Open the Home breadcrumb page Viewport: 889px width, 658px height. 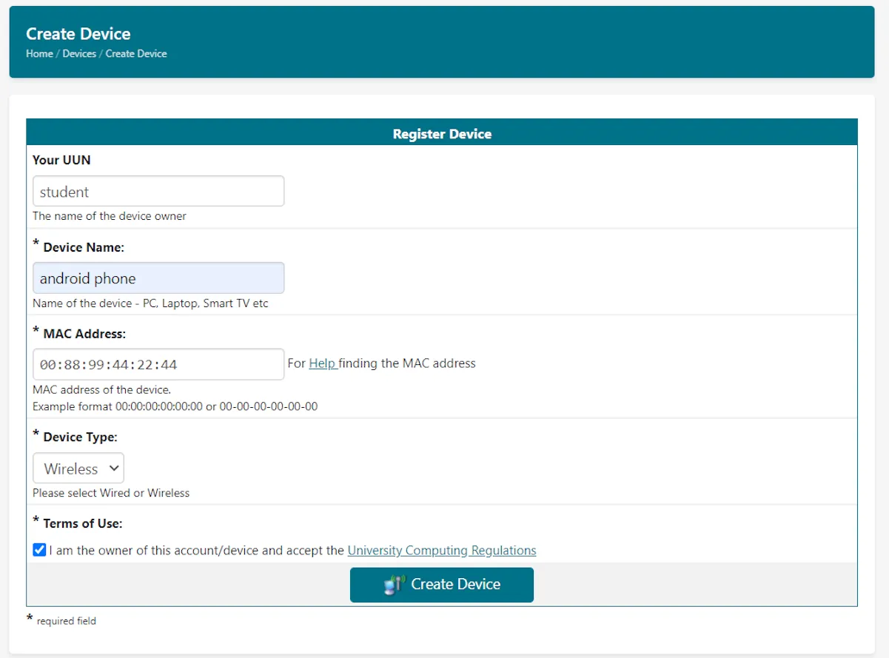click(x=39, y=53)
